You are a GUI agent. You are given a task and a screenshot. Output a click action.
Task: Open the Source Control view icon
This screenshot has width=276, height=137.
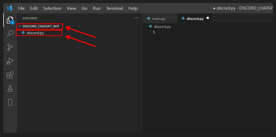[x=10, y=47]
